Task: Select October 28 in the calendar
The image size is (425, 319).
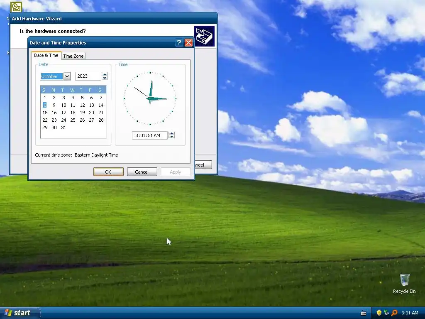Action: [101, 120]
